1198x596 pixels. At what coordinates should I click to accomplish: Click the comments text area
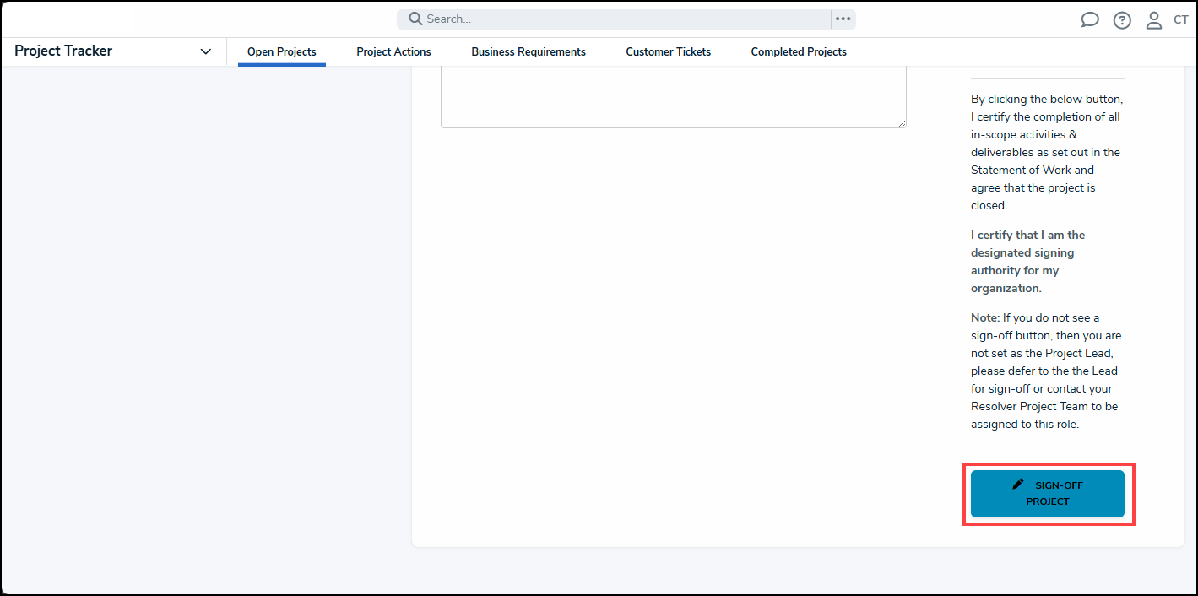(x=673, y=97)
